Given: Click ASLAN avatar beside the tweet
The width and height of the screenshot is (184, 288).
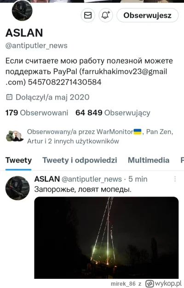Looking at the screenshot, I should point(17,188).
